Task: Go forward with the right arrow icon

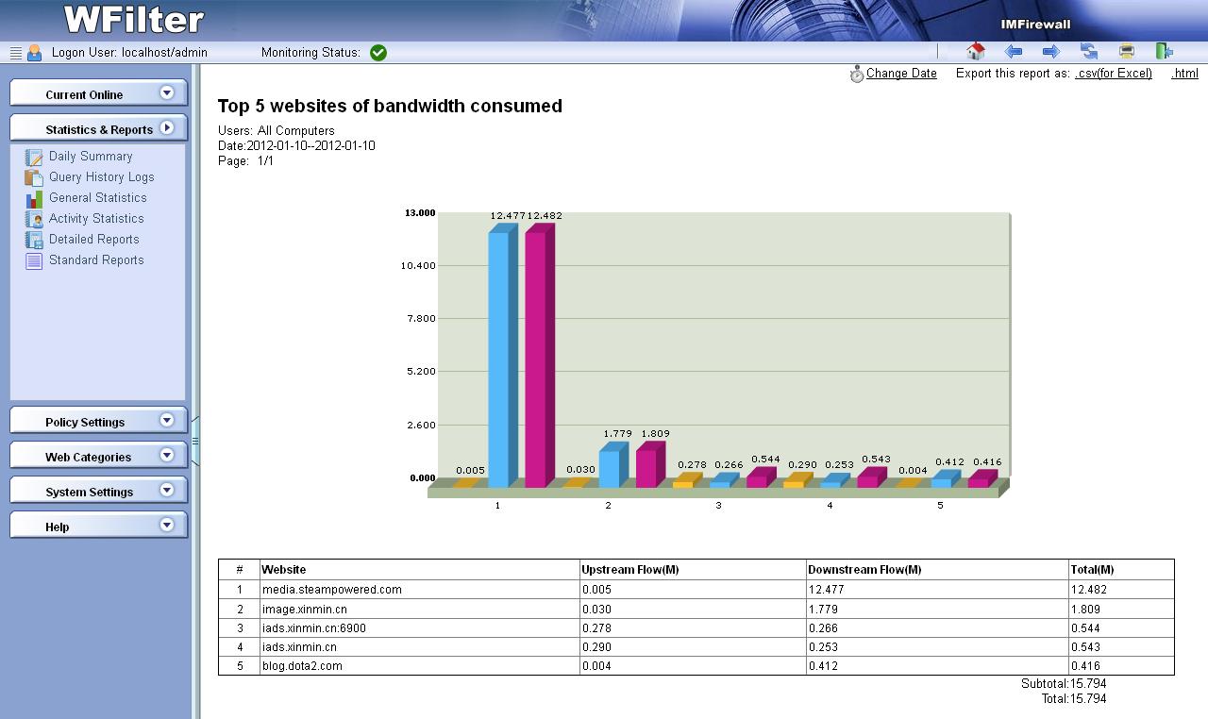Action: (x=1051, y=52)
